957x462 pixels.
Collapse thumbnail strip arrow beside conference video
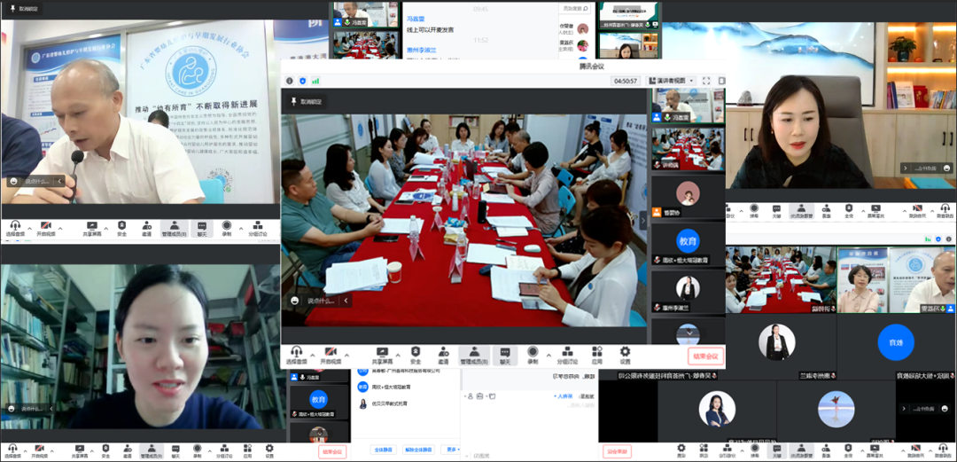coord(642,220)
